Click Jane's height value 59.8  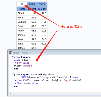pos(34,39)
